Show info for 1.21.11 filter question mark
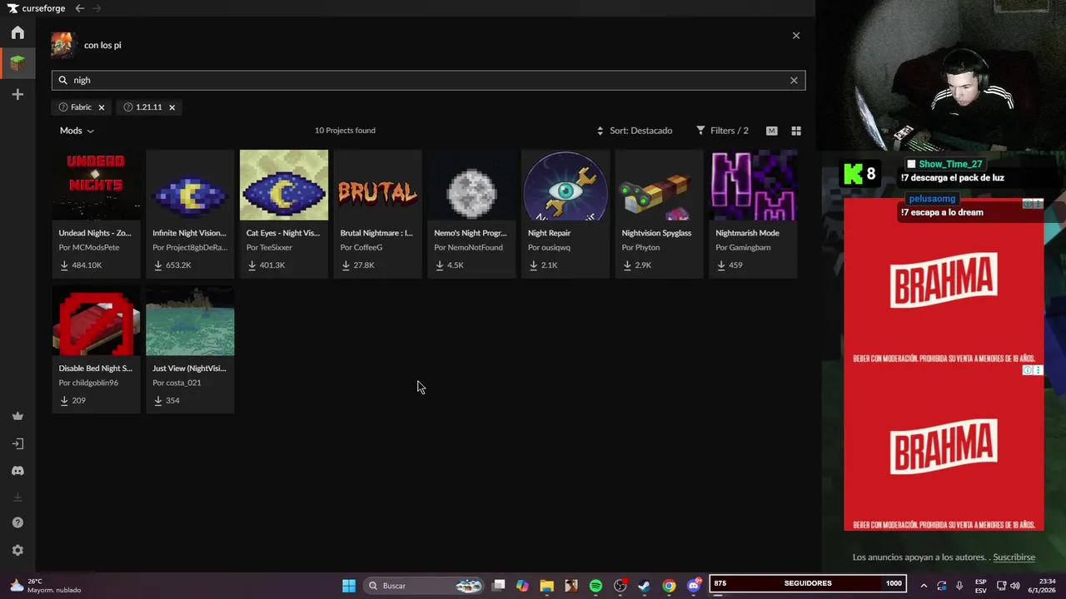This screenshot has height=599, width=1066. [128, 107]
